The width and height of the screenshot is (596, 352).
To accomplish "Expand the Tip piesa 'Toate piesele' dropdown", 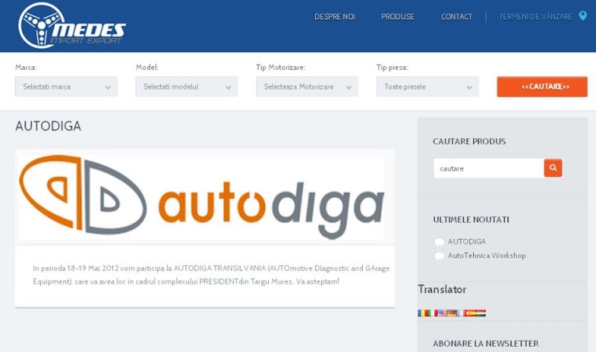I will (428, 87).
